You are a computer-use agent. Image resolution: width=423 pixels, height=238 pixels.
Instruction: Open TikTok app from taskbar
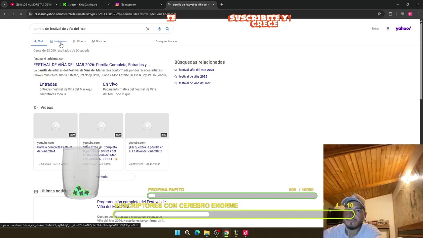(246, 233)
